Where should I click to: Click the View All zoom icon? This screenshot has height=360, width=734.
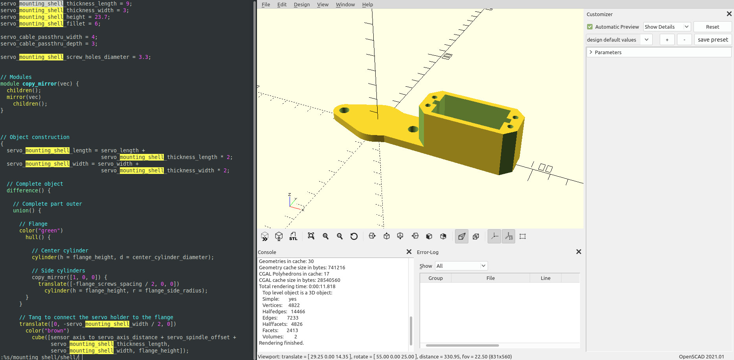pyautogui.click(x=311, y=236)
